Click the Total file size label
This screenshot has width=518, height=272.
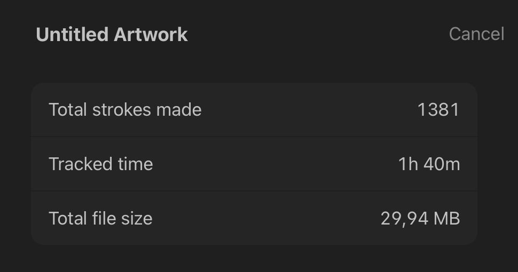click(100, 219)
